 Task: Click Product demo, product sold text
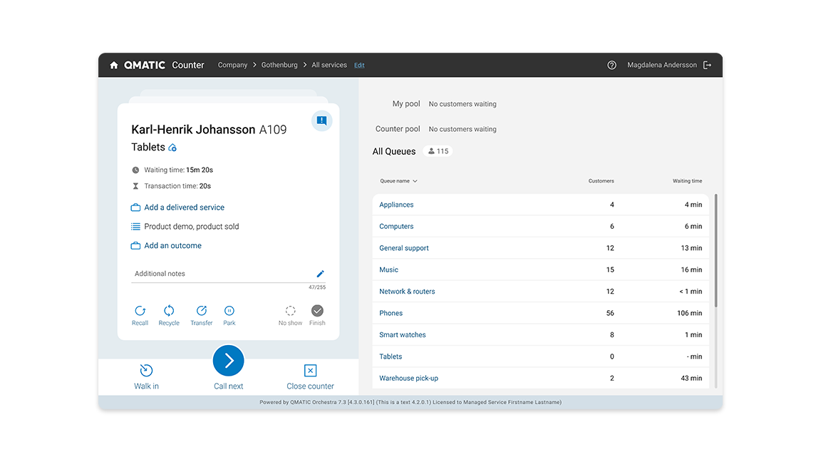click(x=192, y=226)
